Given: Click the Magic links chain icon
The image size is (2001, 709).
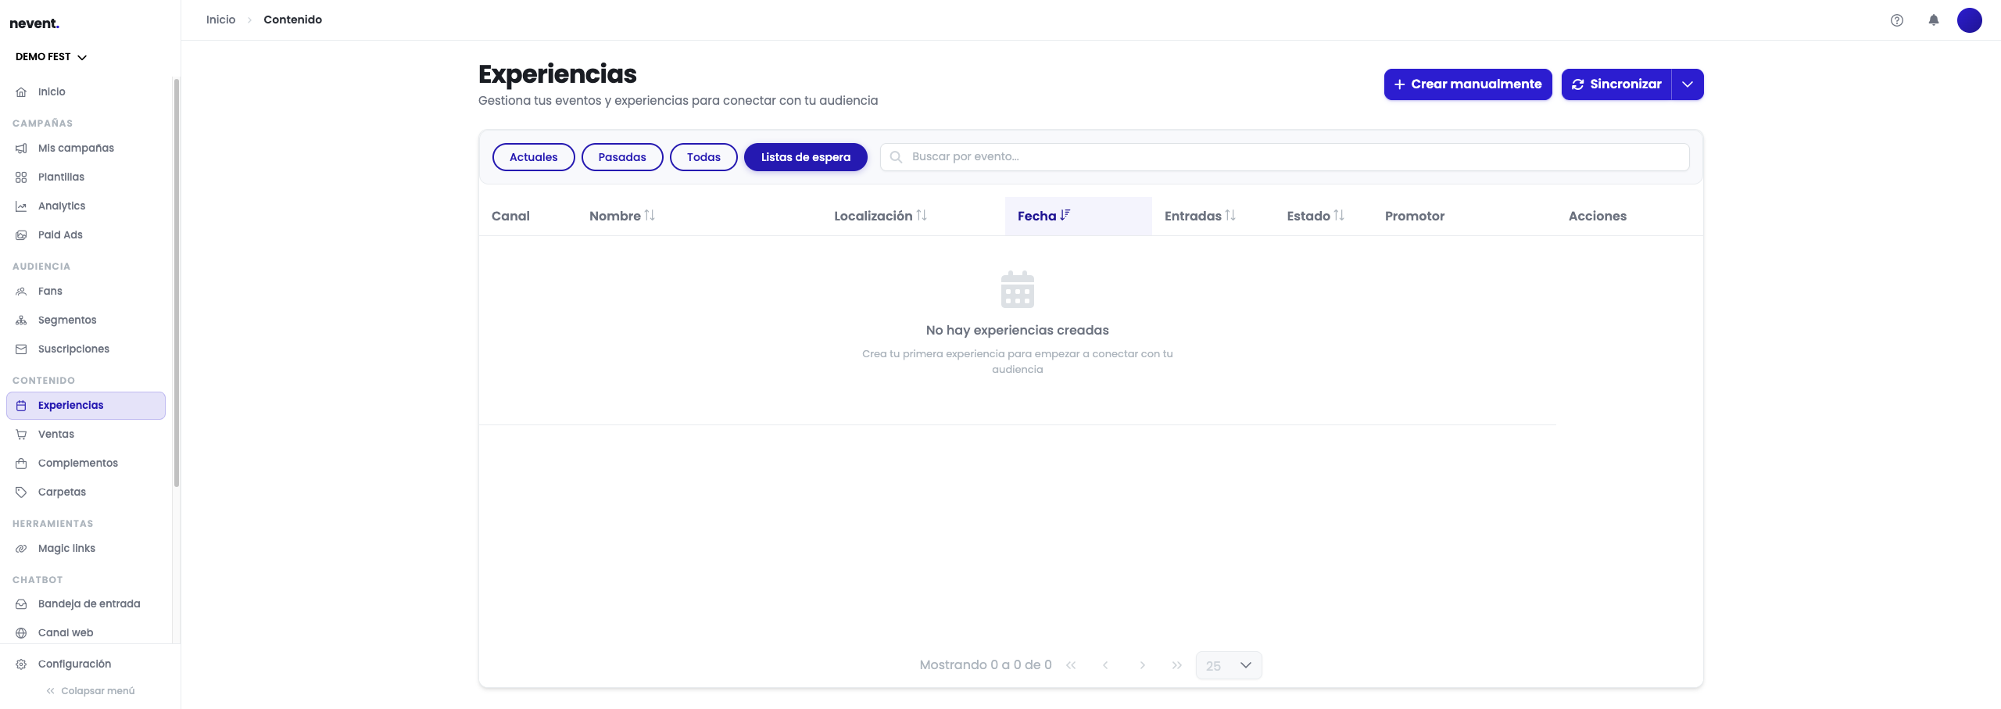Looking at the screenshot, I should point(21,549).
